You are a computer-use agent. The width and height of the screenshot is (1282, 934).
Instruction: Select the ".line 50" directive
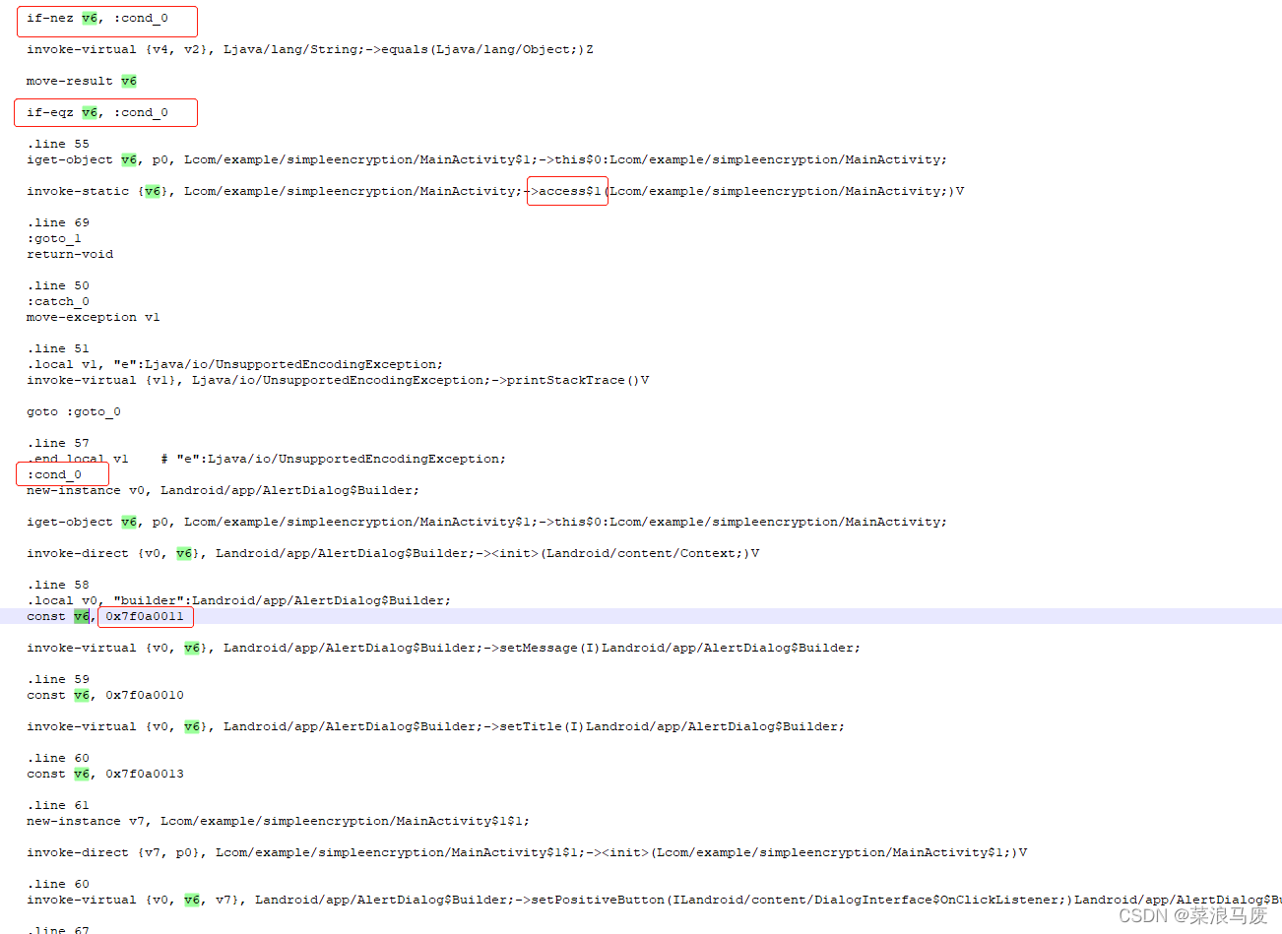coord(58,285)
